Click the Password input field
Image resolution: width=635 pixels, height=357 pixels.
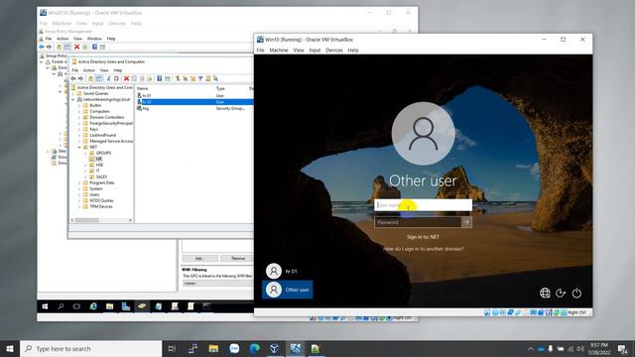click(x=418, y=222)
